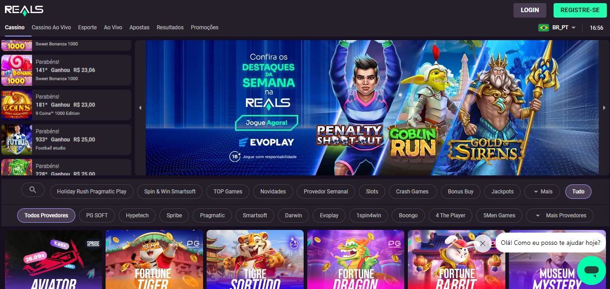Open the Football studio winner thumbnail
Screen dimensions: 610x289
(17, 140)
